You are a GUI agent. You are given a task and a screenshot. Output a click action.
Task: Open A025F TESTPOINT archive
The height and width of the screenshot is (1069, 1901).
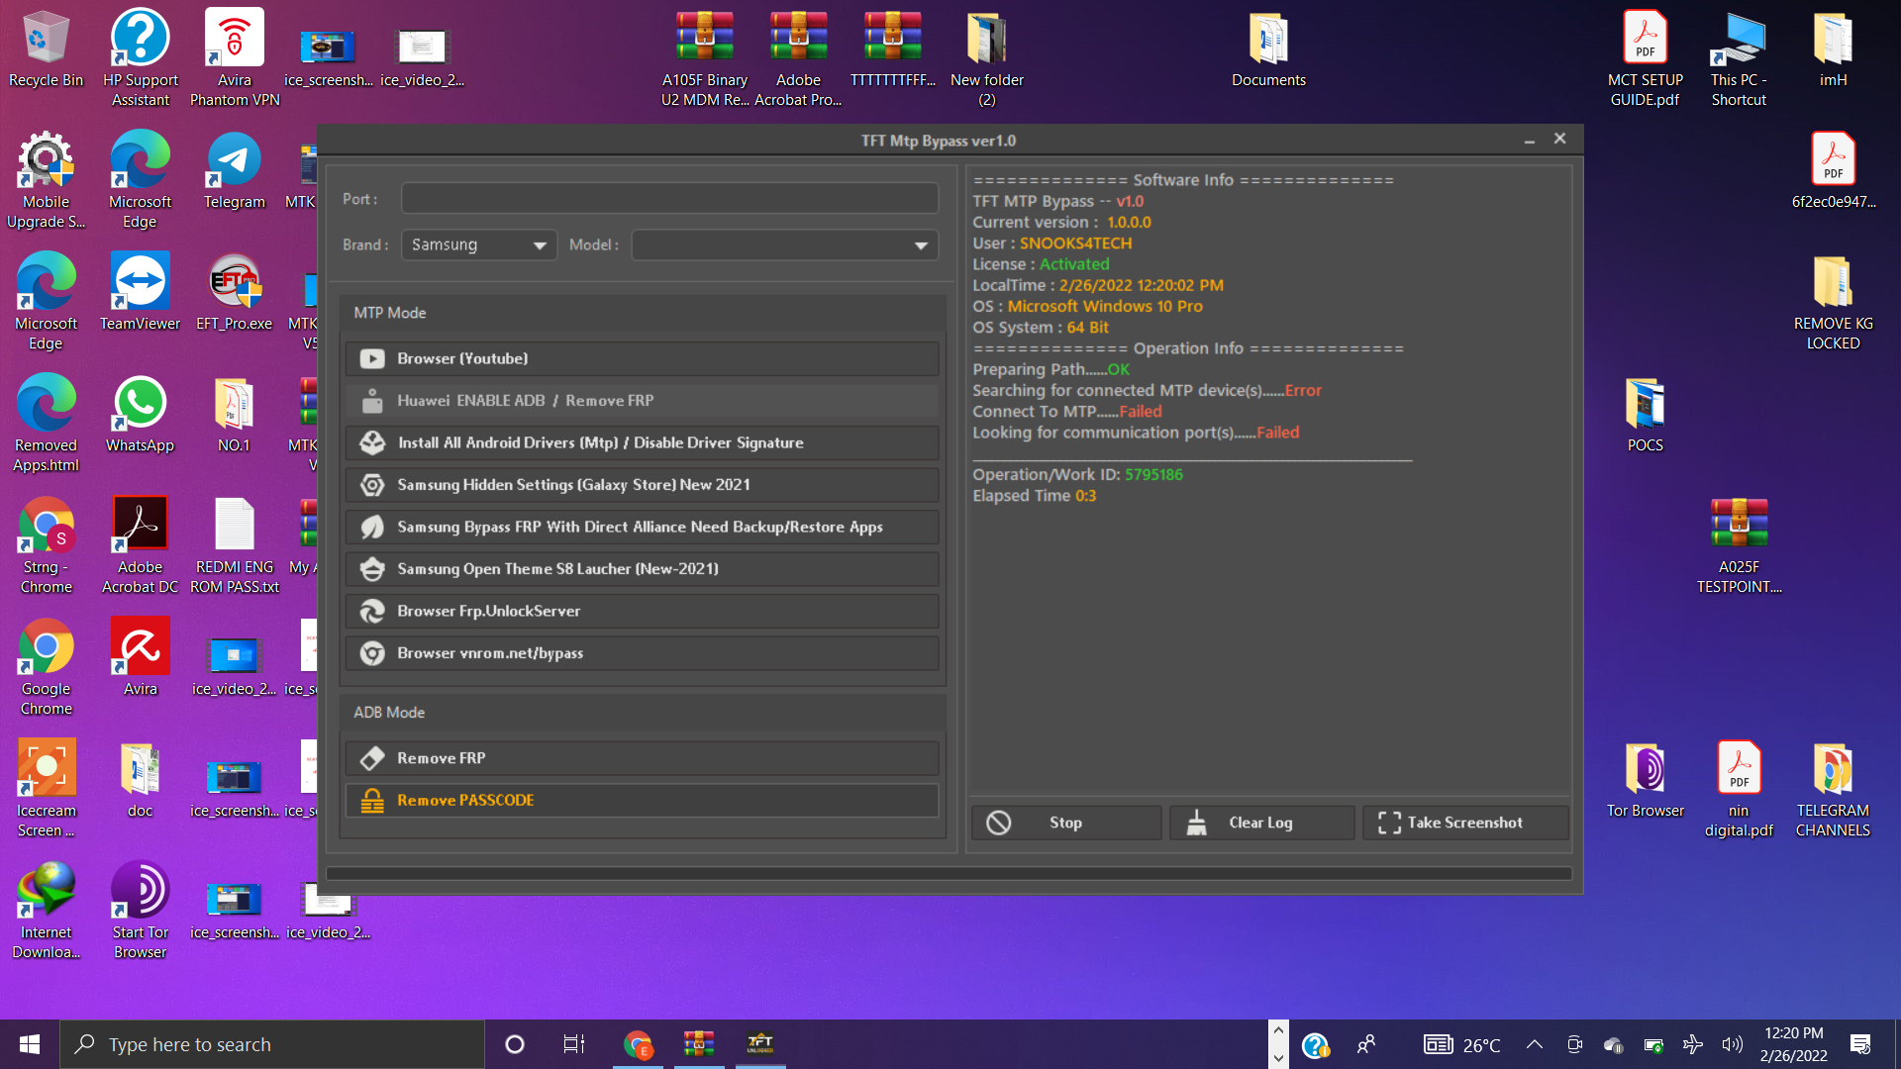pos(1739,546)
